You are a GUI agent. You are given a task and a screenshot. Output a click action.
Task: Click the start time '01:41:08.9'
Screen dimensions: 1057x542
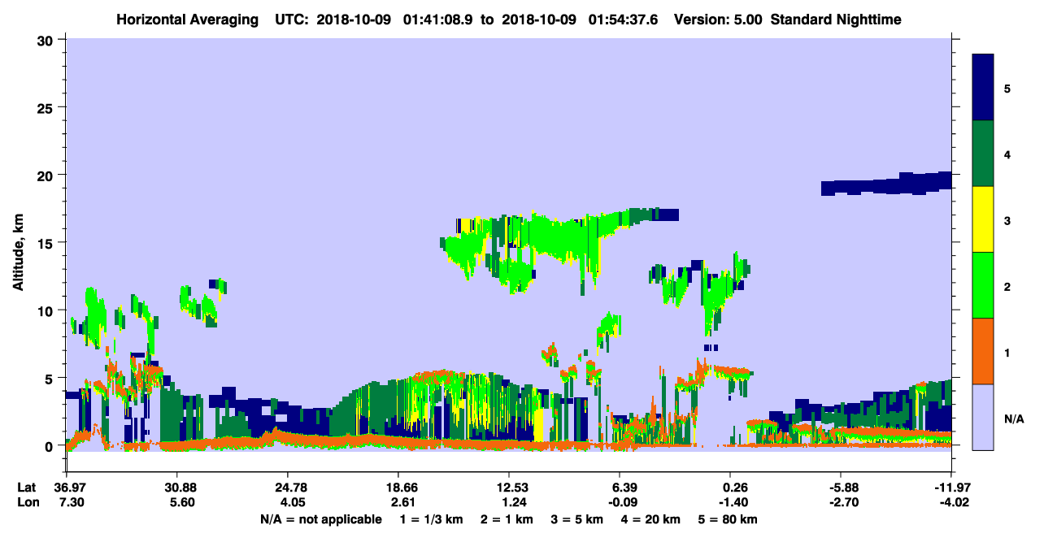click(437, 19)
